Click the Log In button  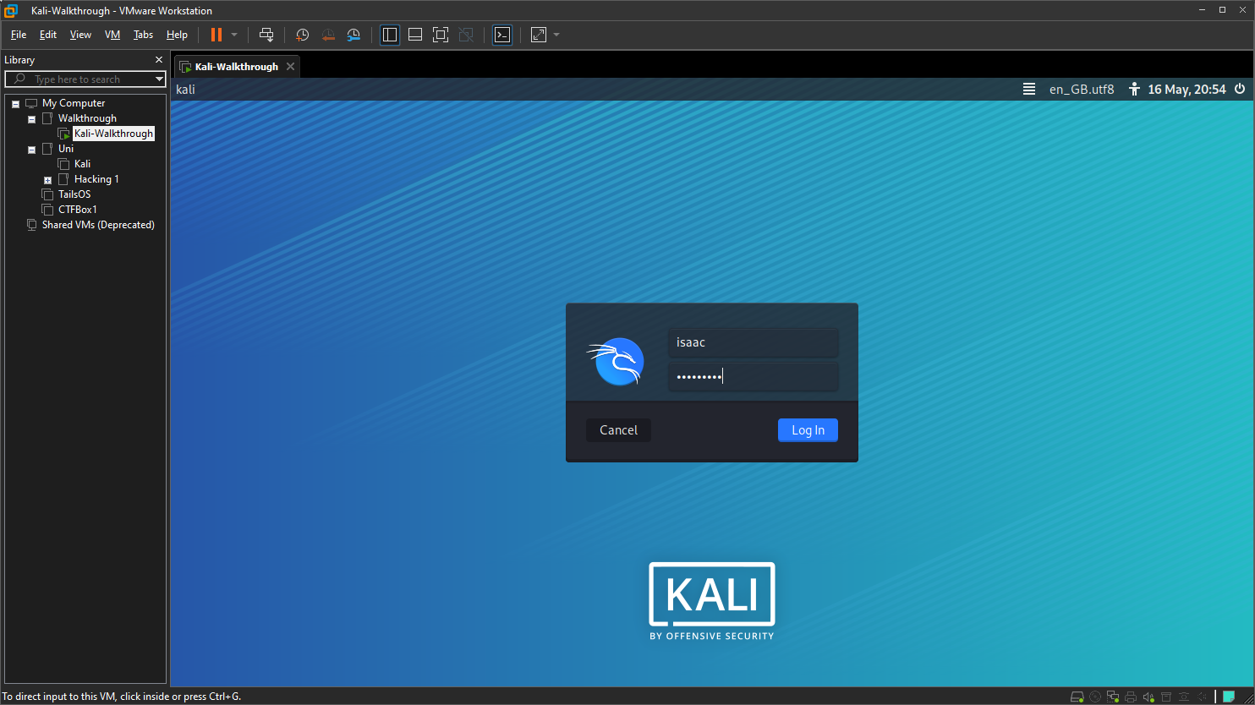[808, 430]
